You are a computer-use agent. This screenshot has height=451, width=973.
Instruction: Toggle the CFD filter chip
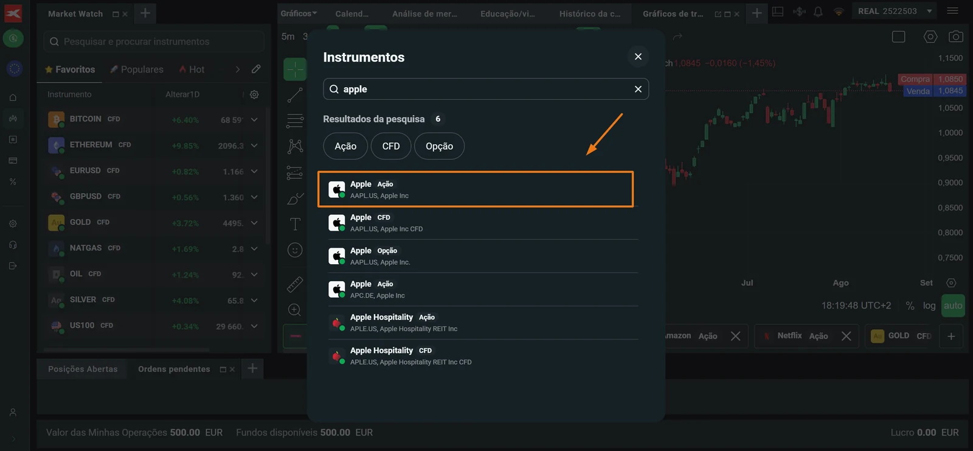coord(391,146)
